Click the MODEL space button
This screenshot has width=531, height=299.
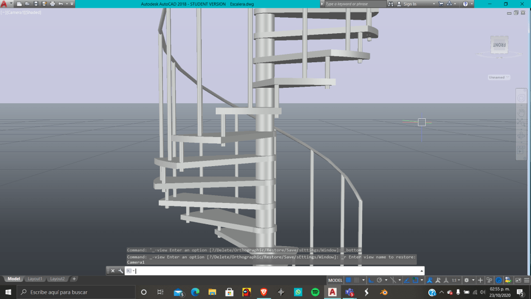point(336,280)
